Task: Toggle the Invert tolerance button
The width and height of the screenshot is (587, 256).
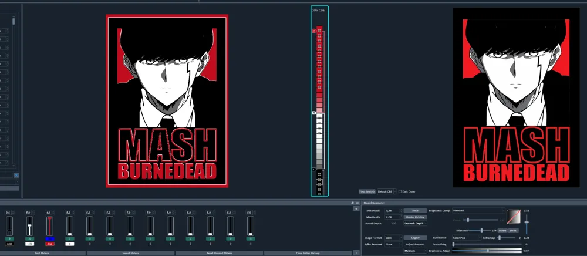Action: pyautogui.click(x=502, y=231)
